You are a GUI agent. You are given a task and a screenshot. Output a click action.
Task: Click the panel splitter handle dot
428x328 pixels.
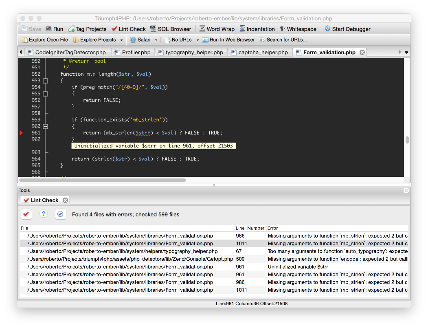[x=214, y=185]
